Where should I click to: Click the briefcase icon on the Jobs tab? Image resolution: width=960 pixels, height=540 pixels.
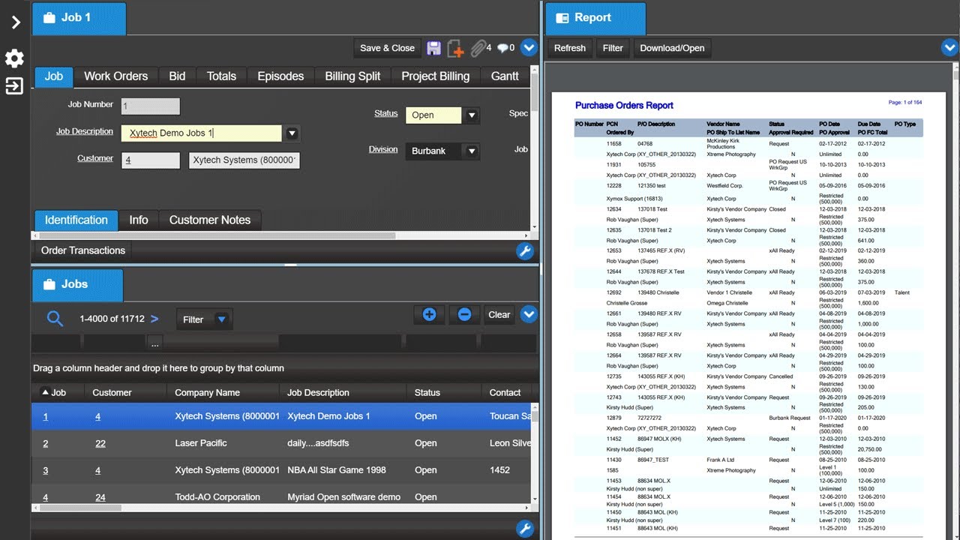pos(49,284)
